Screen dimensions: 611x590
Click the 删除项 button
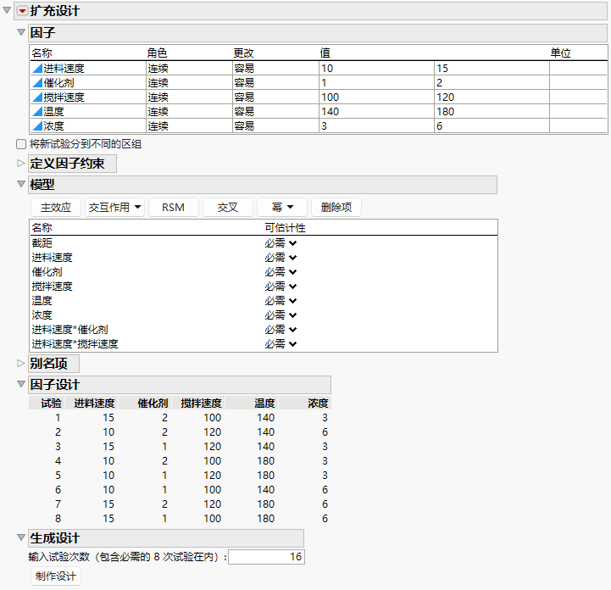[x=336, y=208]
